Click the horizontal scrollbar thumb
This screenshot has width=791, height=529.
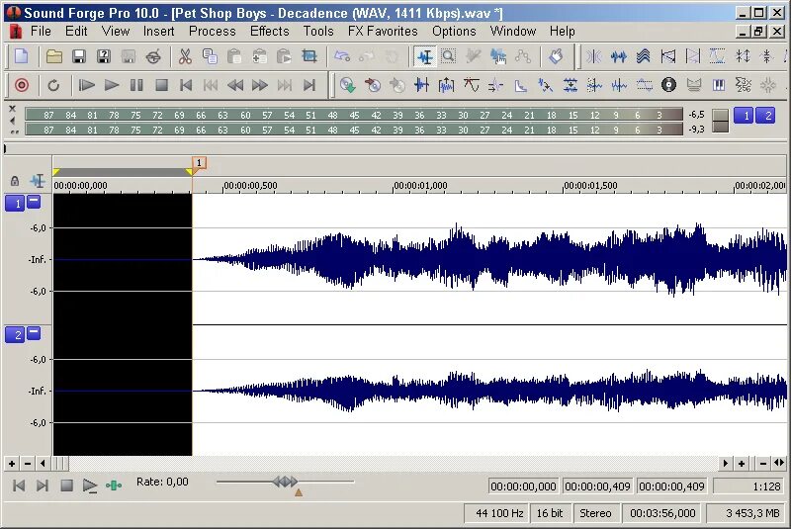[60, 463]
